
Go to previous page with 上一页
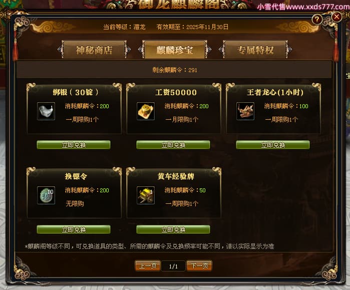pyautogui.click(x=148, y=265)
